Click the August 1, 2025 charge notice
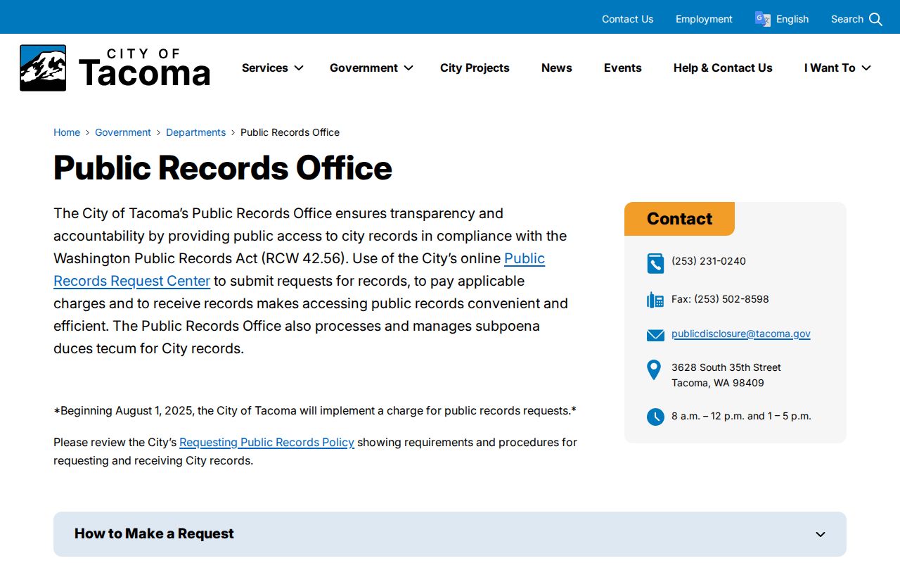Image resolution: width=900 pixels, height=563 pixels. pos(315,410)
